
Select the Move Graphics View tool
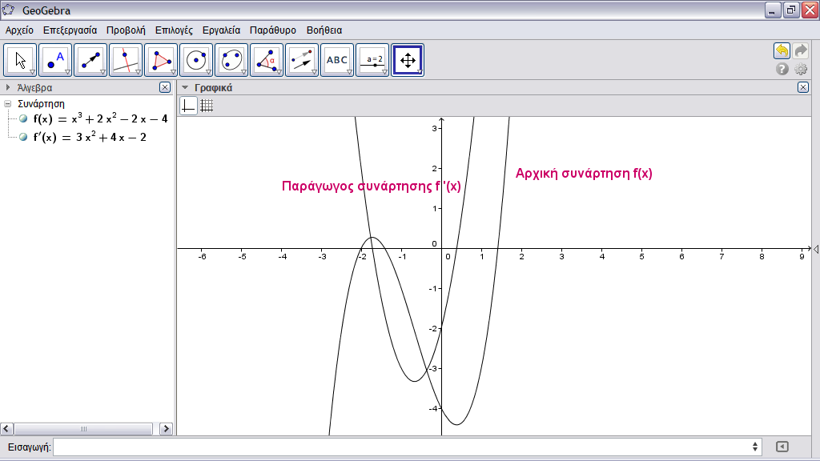click(408, 60)
